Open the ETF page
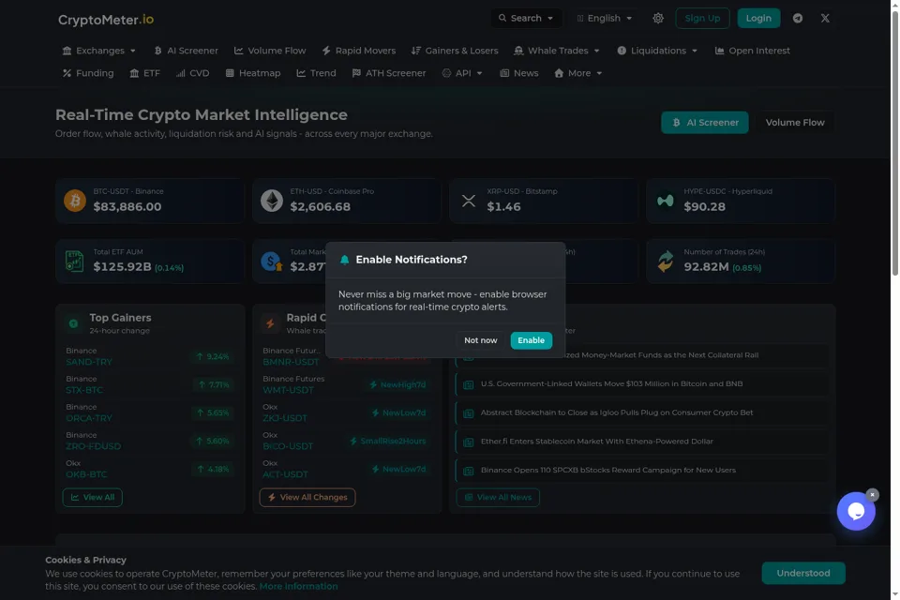900x600 pixels. pos(144,73)
